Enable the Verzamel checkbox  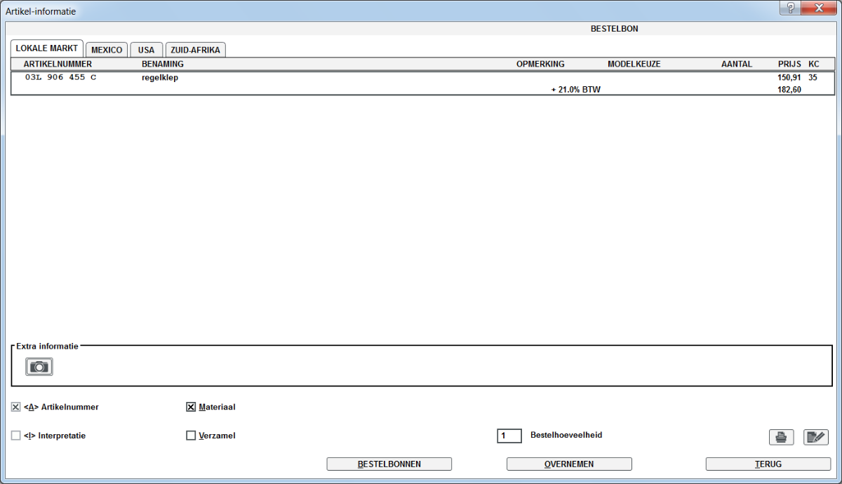191,436
